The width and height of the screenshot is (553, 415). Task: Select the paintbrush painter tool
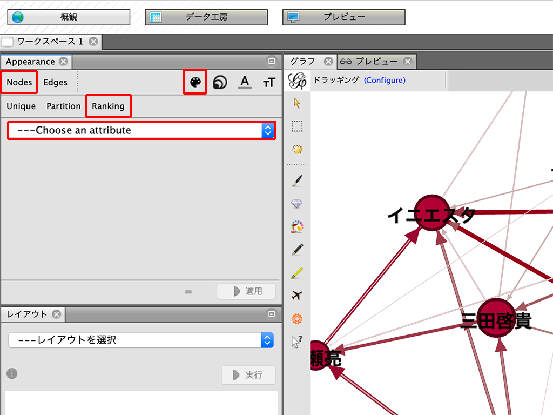296,180
